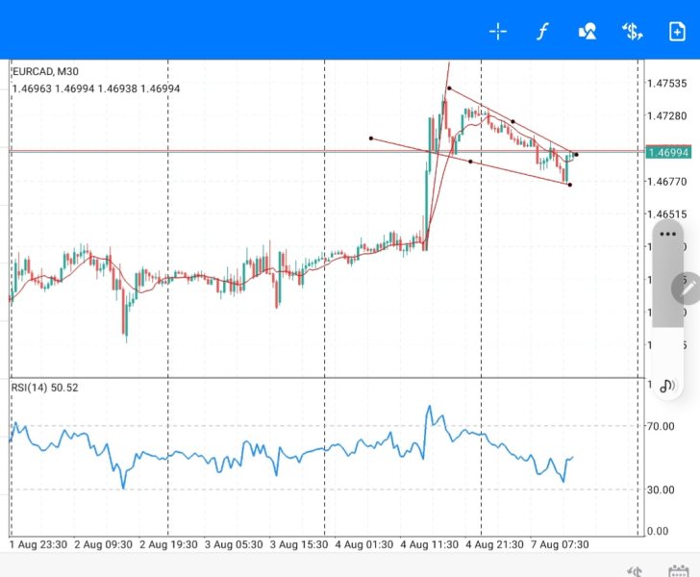Select mid anchor on upper descending trendline
The height and width of the screenshot is (577, 700).
[512, 121]
